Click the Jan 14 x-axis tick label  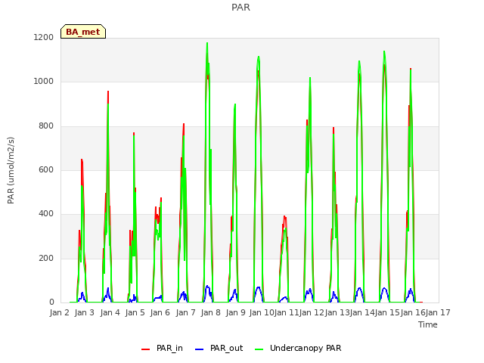362,312
